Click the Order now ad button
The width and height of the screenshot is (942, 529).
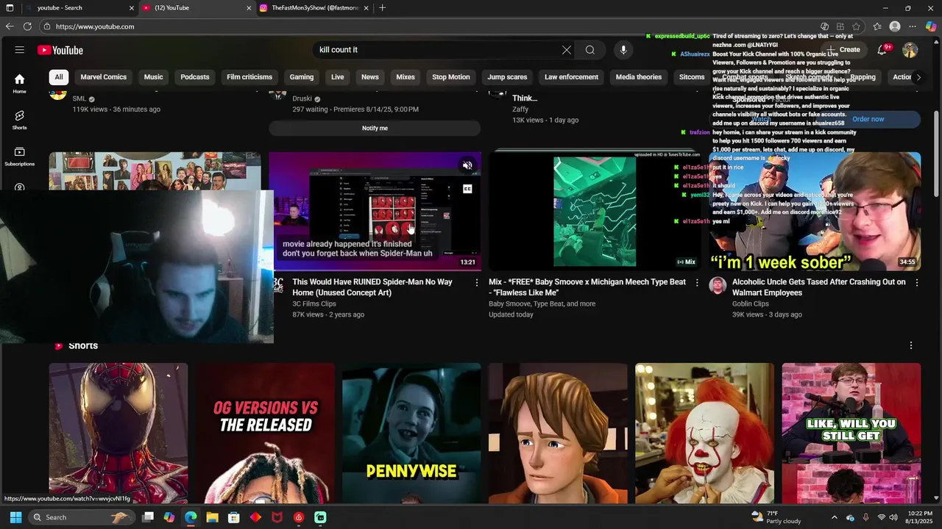pos(868,119)
